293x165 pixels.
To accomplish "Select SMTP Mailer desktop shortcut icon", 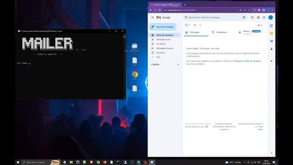I will tap(135, 48).
